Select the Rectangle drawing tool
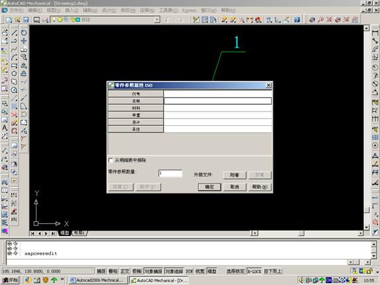Viewport: 380px width, 285px height. (x=15, y=66)
